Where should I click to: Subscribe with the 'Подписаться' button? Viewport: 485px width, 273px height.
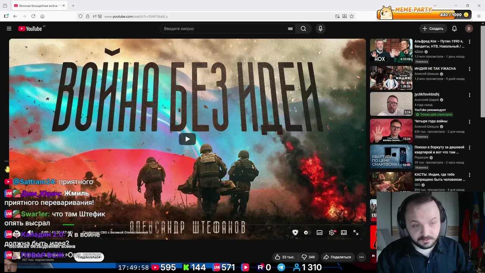click(89, 257)
